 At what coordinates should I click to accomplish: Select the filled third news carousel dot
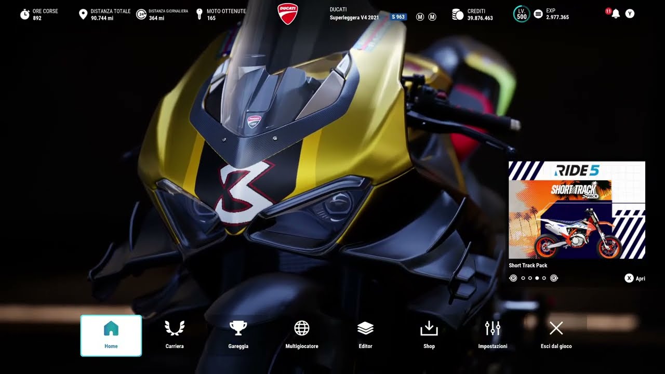[537, 278]
